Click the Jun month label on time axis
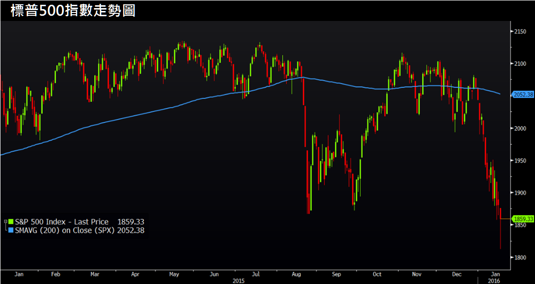Viewport: 535px width, 284px height. tap(214, 274)
